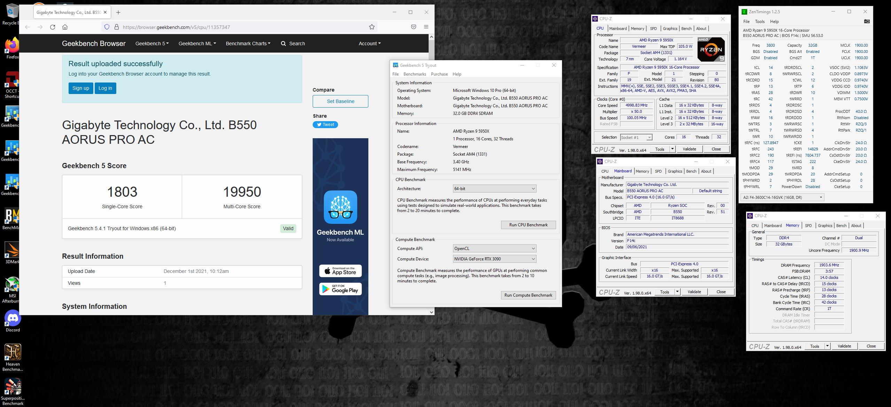The height and width of the screenshot is (407, 891).
Task: Close the Gigabyte Technology browser tab
Action: point(105,13)
